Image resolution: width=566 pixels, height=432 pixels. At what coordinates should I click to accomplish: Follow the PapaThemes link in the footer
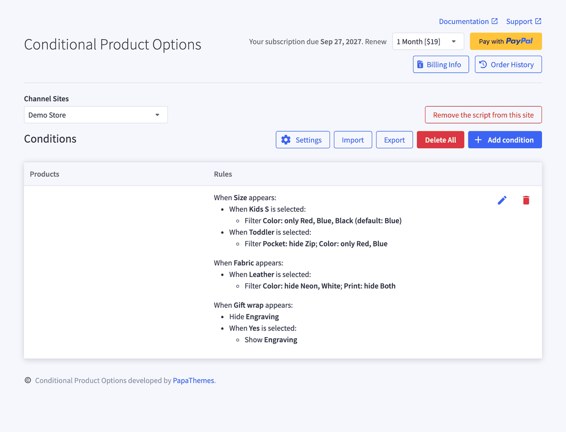tap(193, 381)
